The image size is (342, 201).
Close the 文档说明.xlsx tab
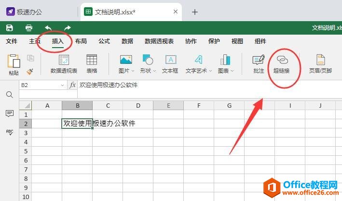[x=176, y=12]
